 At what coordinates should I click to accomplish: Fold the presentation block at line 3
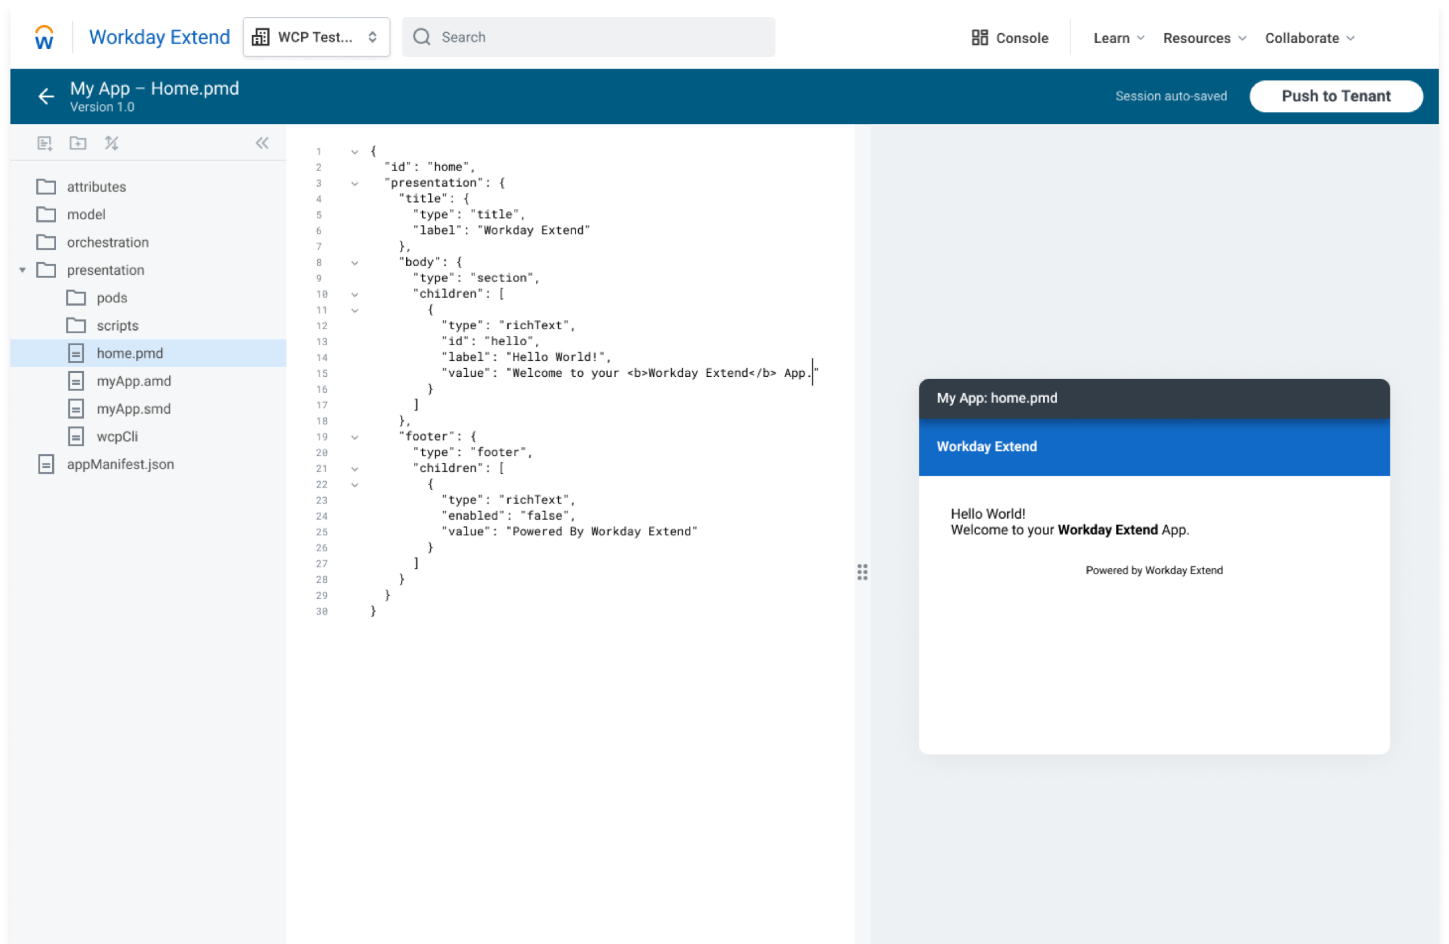(x=355, y=183)
